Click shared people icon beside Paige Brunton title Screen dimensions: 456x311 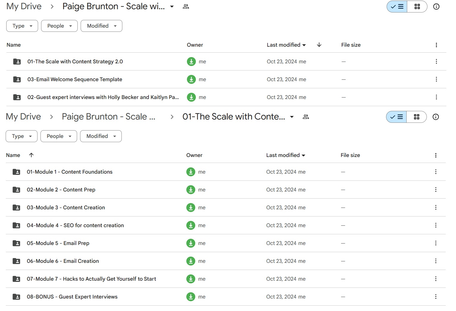pyautogui.click(x=186, y=7)
